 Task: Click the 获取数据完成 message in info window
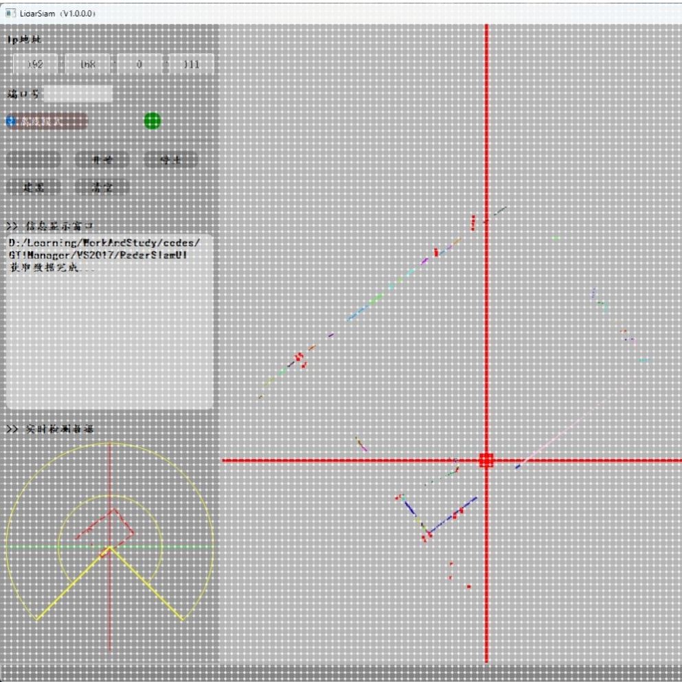click(52, 267)
